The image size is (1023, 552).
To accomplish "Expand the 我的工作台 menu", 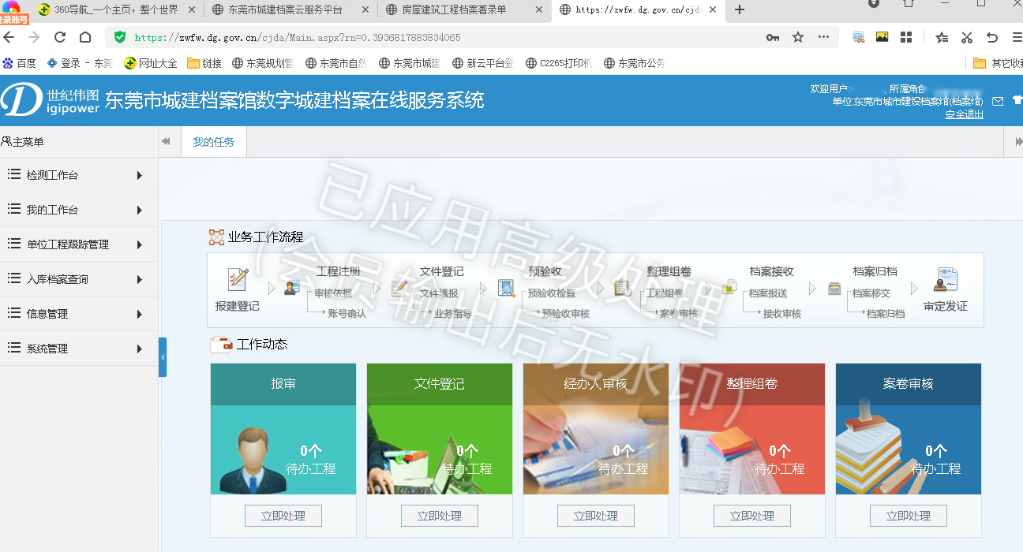I will click(x=79, y=210).
